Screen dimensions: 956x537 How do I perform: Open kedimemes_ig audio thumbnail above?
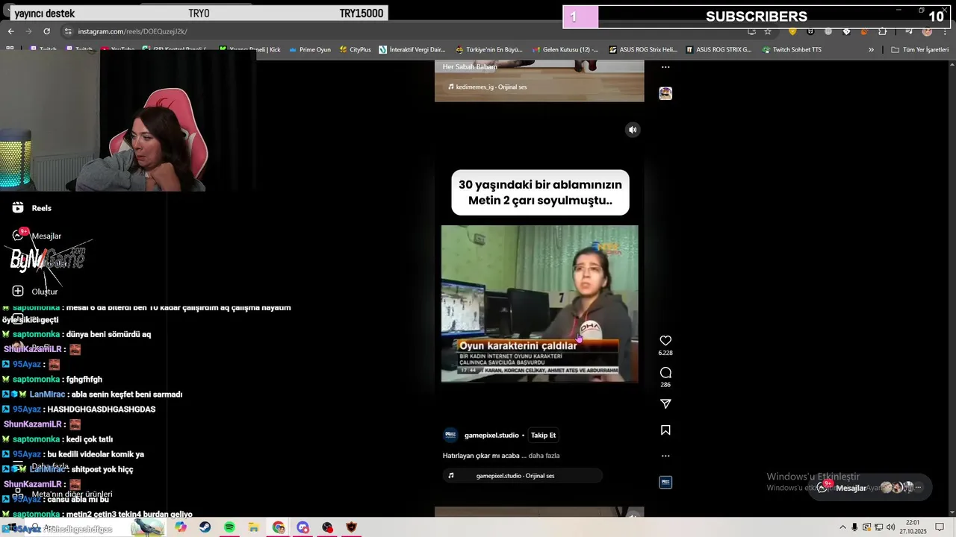pyautogui.click(x=665, y=93)
